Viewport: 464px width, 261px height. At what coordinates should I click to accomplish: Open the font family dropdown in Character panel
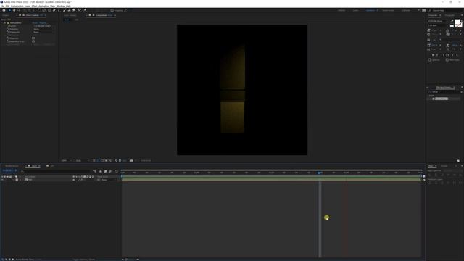pyautogui.click(x=437, y=21)
